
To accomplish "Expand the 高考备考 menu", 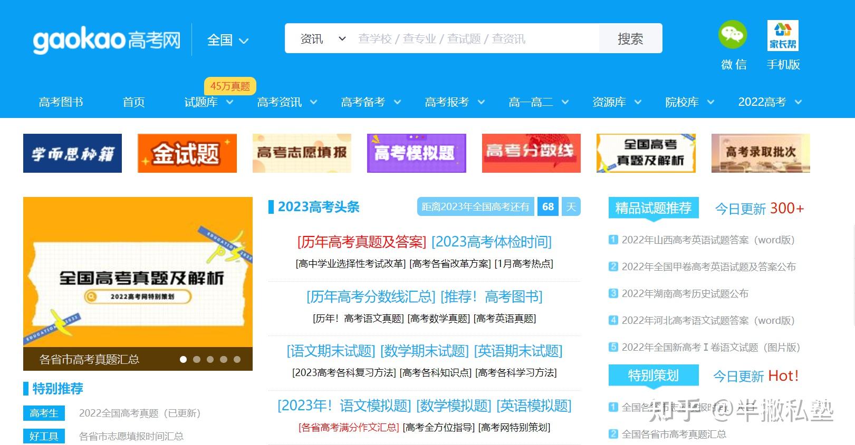I will pos(371,102).
